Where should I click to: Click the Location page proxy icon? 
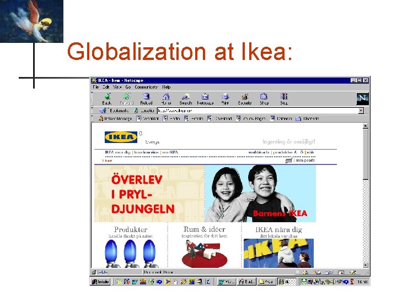pos(136,111)
